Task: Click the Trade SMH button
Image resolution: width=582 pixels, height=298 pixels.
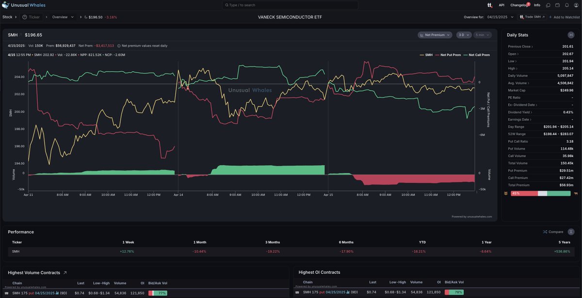Action: (x=532, y=17)
